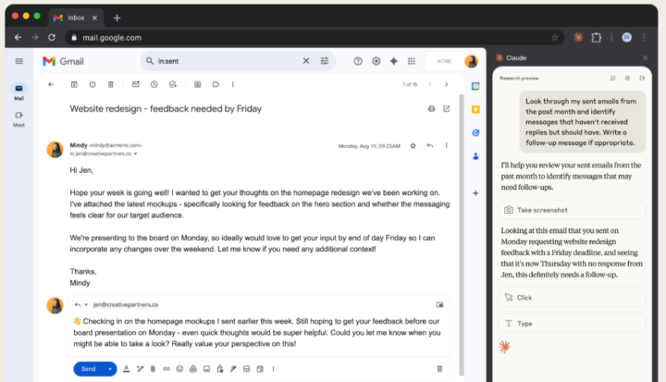Open Gmail Help support menu
Viewport: 666px width, 382px height.
(358, 61)
